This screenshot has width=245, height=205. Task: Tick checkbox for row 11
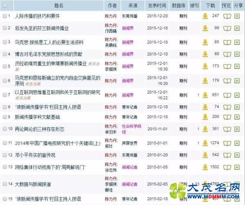[x=5, y=143]
